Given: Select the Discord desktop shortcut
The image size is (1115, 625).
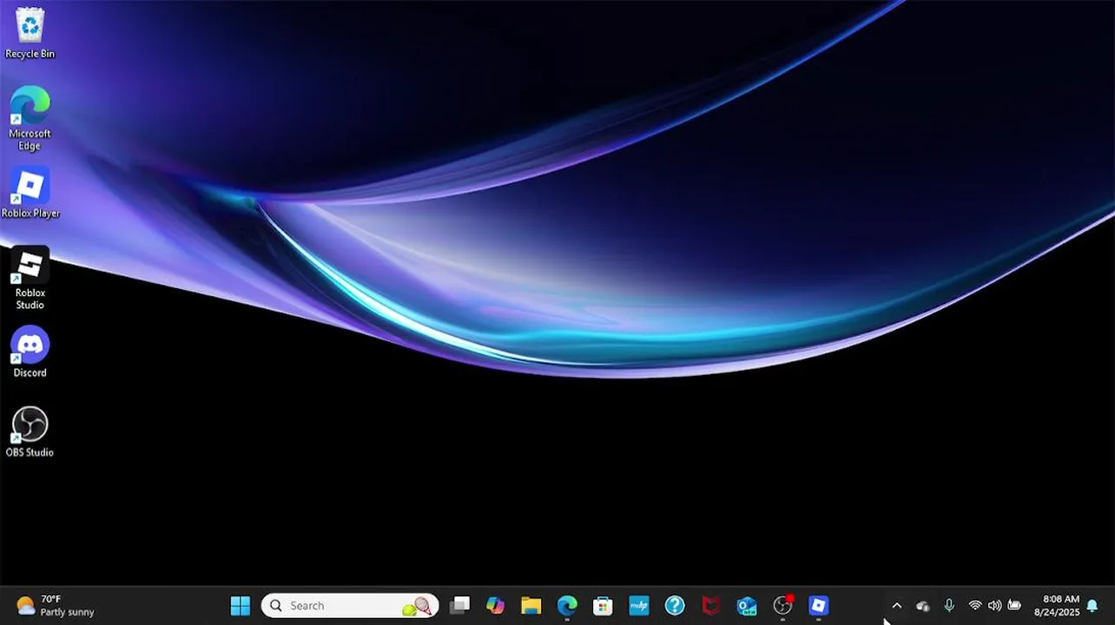Looking at the screenshot, I should coord(30,352).
